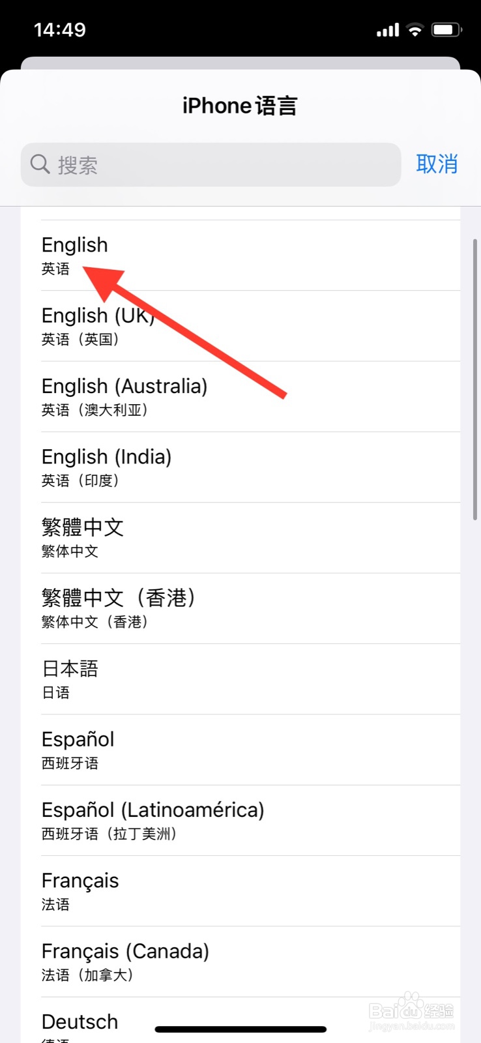Pick Español 西班牙语 language
The width and height of the screenshot is (481, 1043).
click(241, 750)
